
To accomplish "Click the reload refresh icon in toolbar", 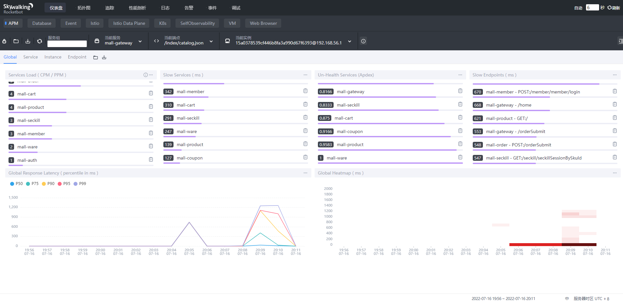I will pos(40,41).
